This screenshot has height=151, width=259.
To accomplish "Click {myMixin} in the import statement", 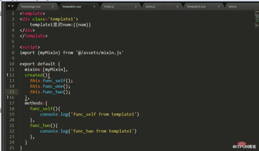I will click(x=49, y=53).
